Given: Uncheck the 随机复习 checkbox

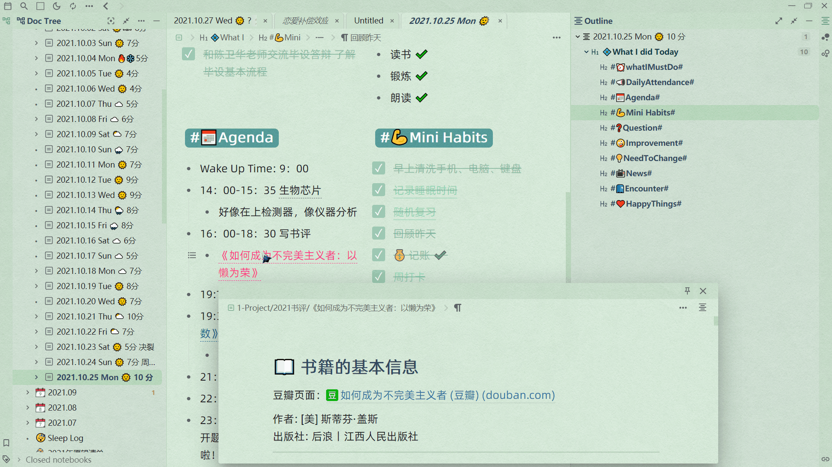Looking at the screenshot, I should [378, 211].
